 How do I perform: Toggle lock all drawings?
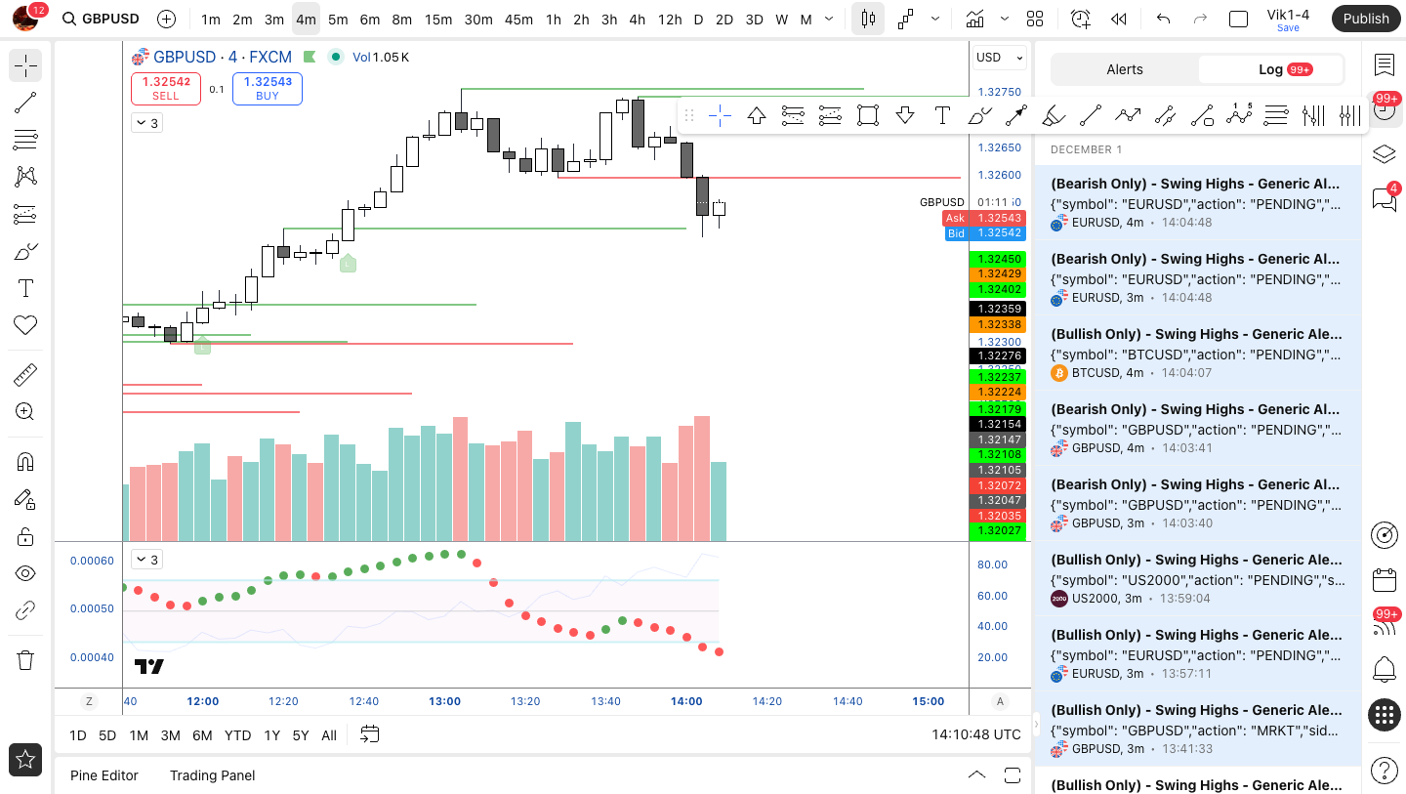pos(25,536)
